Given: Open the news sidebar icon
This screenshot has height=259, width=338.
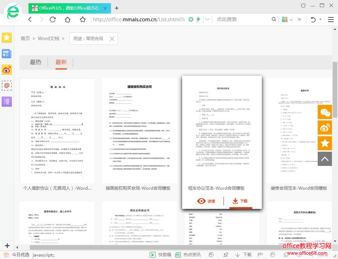Looking at the screenshot, I should click(7, 54).
